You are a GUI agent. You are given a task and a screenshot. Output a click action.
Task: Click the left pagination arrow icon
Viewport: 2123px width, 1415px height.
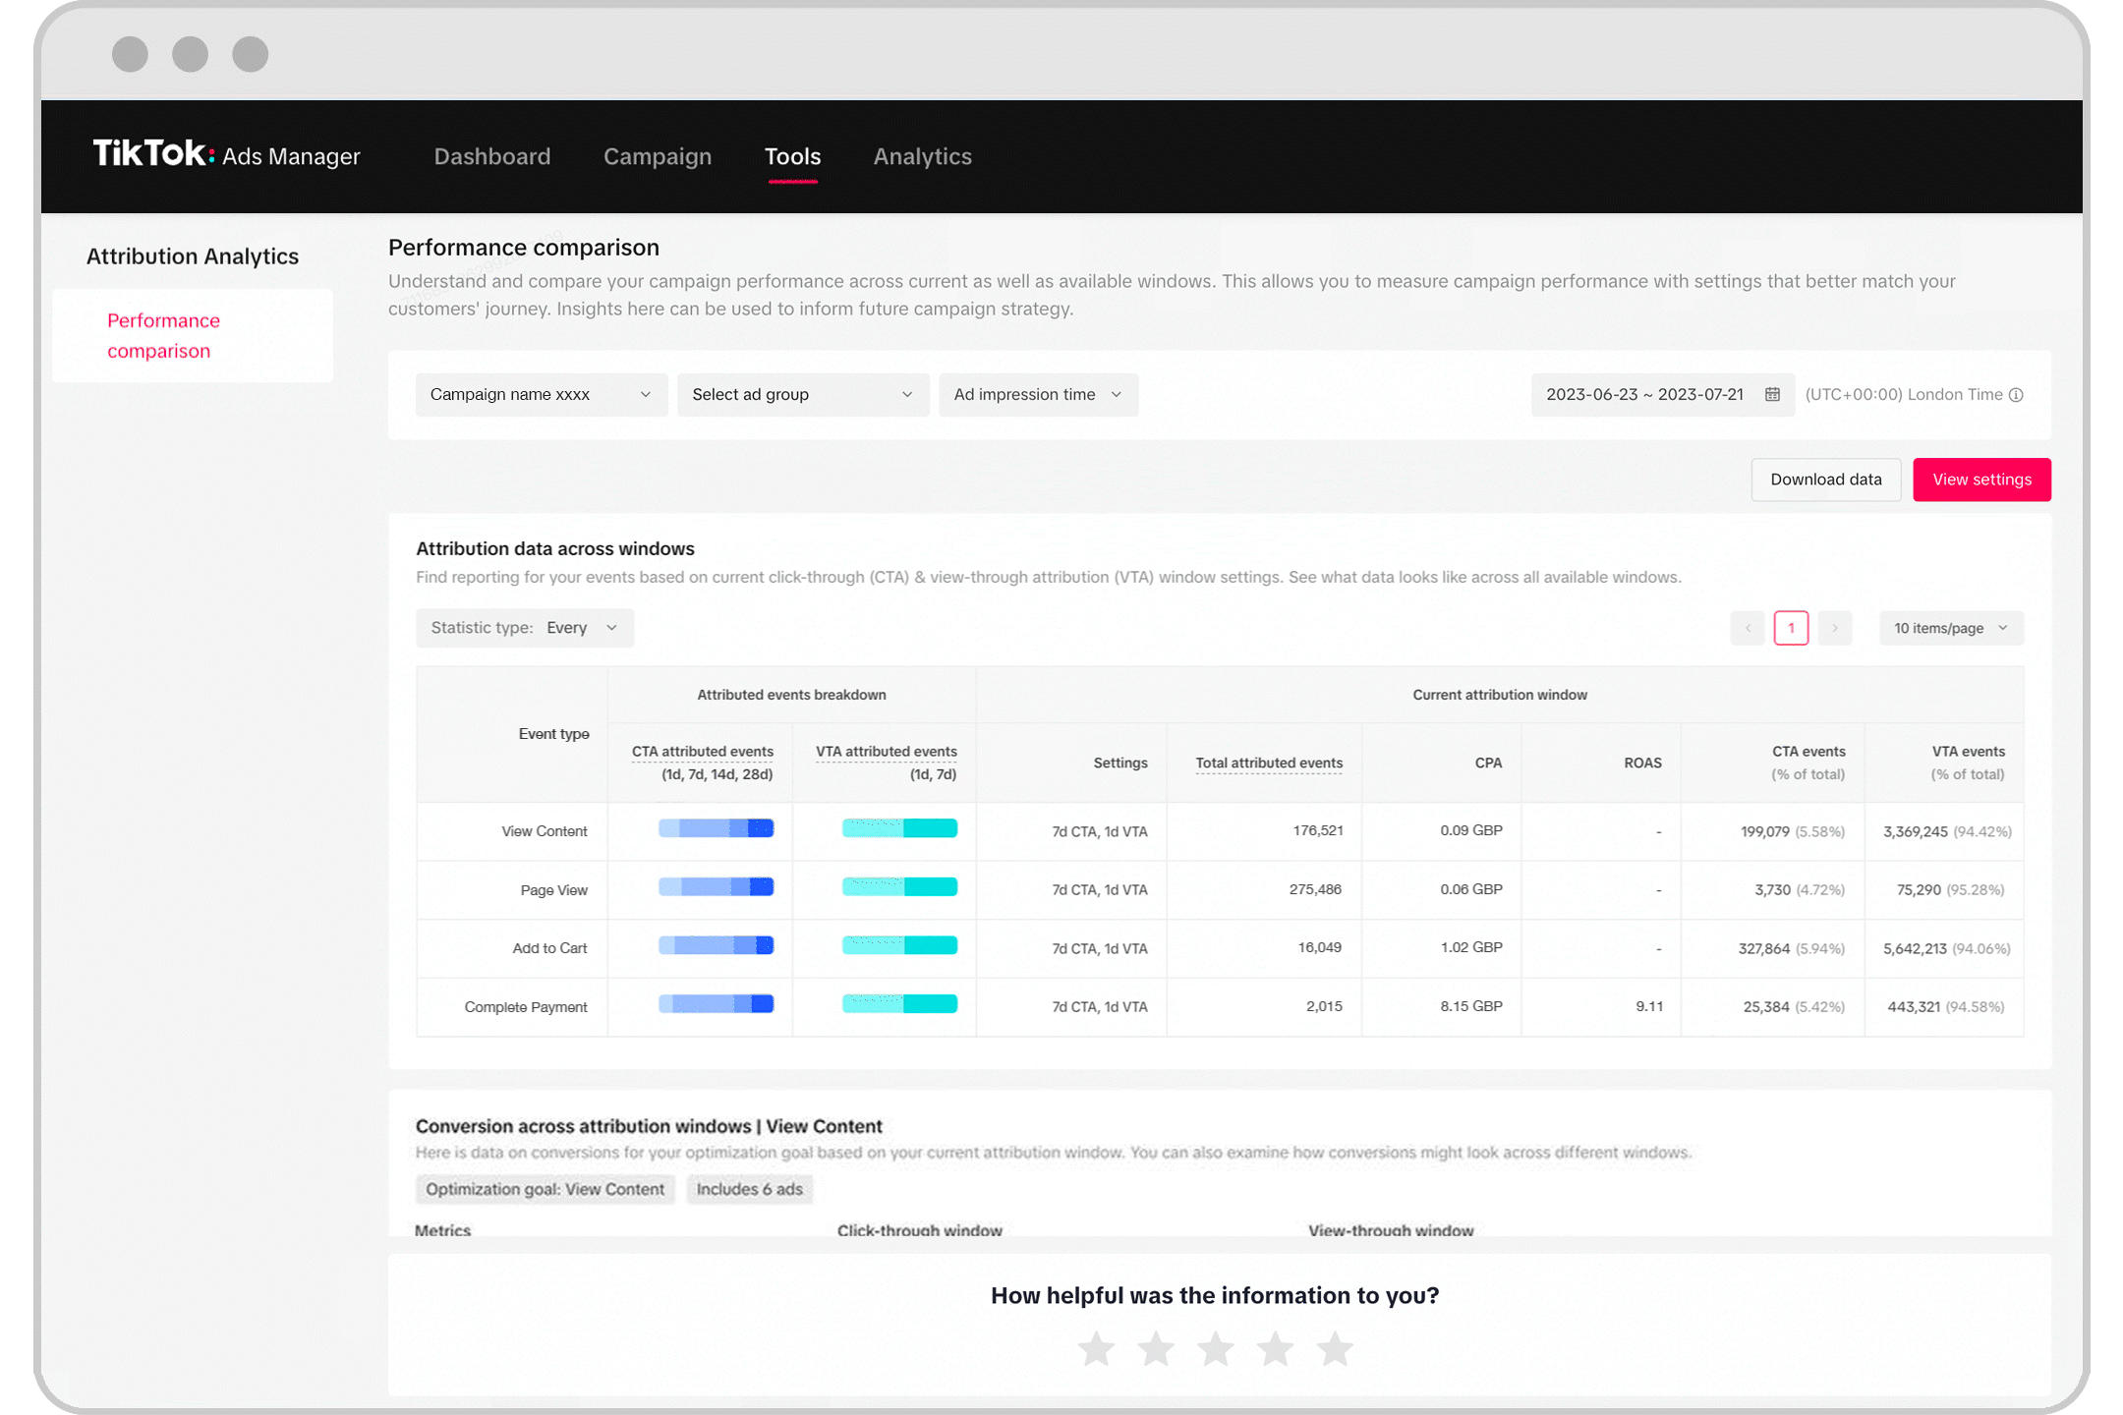click(x=1749, y=627)
